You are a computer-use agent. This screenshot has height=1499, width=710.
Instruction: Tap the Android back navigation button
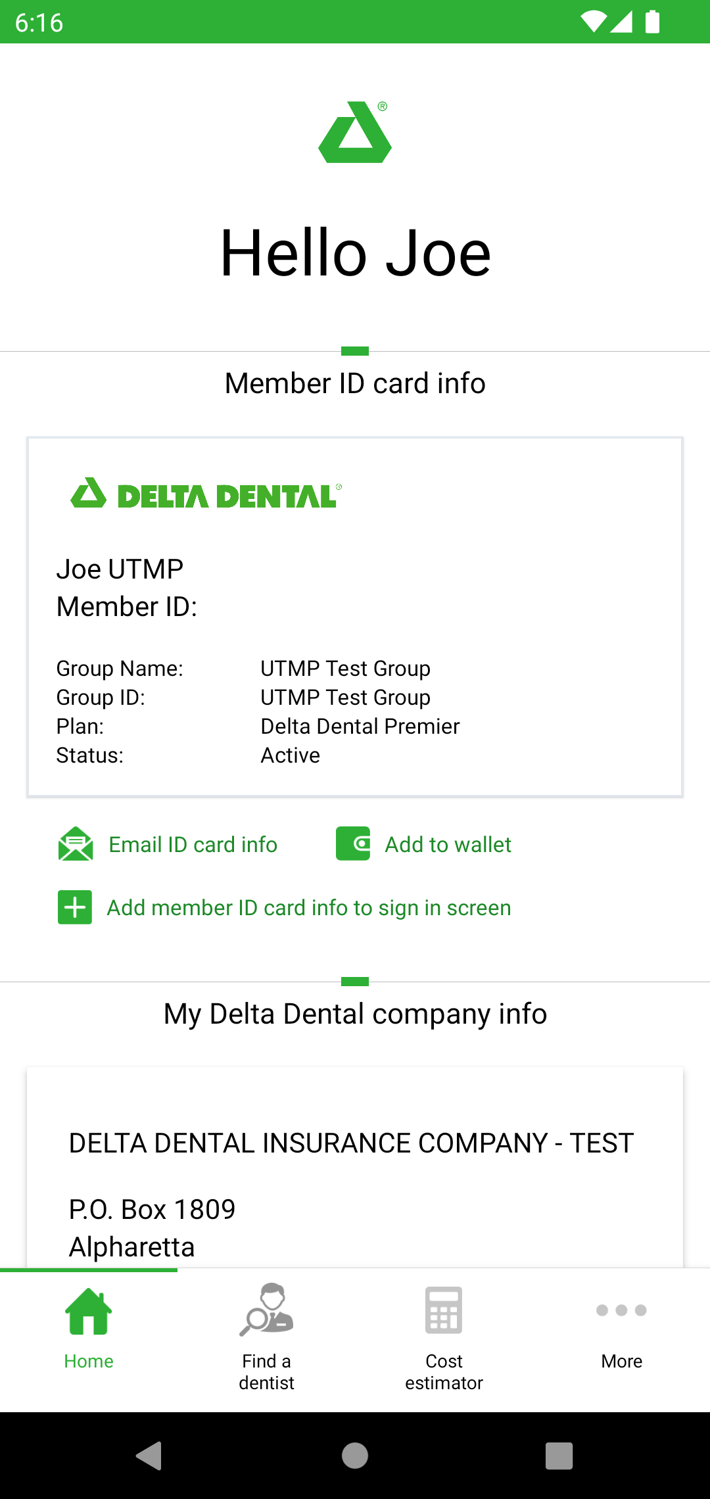pos(149,1456)
